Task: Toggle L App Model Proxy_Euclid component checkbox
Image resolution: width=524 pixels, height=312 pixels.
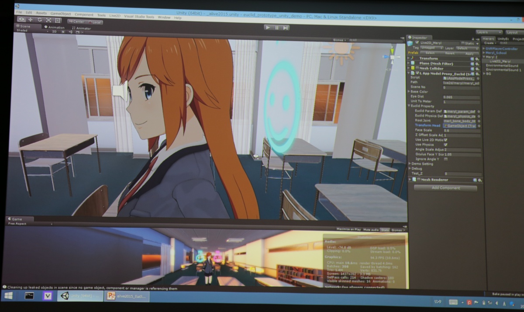Action: 417,73
